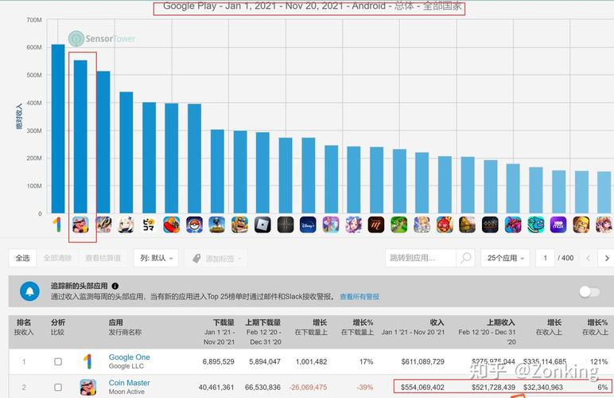Click the tallest bar for Google One
The image size is (614, 398).
(58, 129)
